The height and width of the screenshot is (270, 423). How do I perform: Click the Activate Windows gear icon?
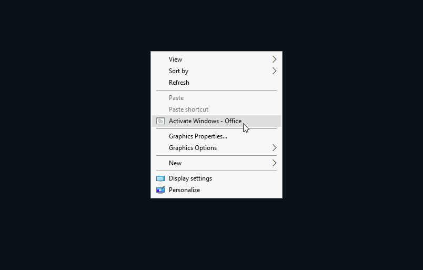pos(160,121)
